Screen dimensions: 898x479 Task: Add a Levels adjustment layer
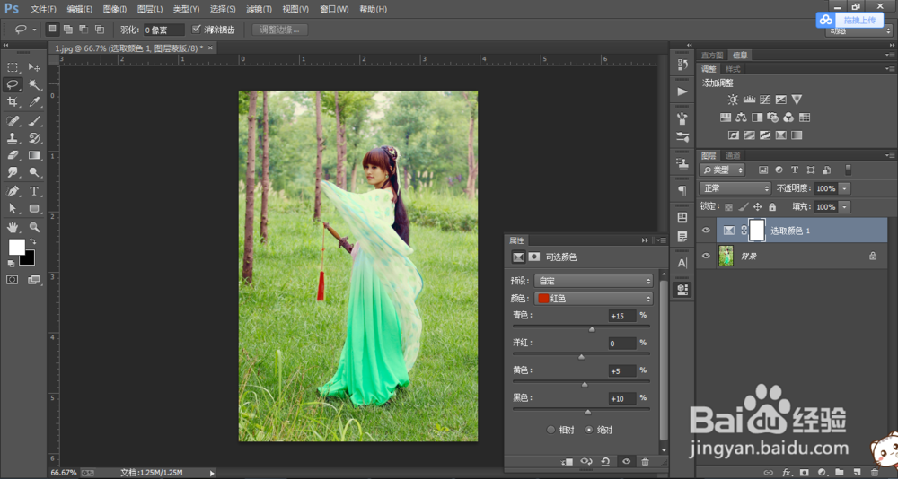tap(749, 100)
